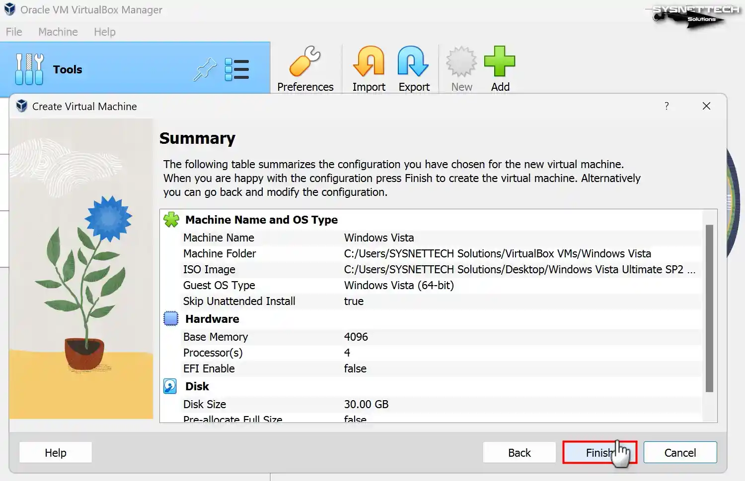Open the Help menu in menu bar
This screenshot has width=745, height=481.
point(105,32)
